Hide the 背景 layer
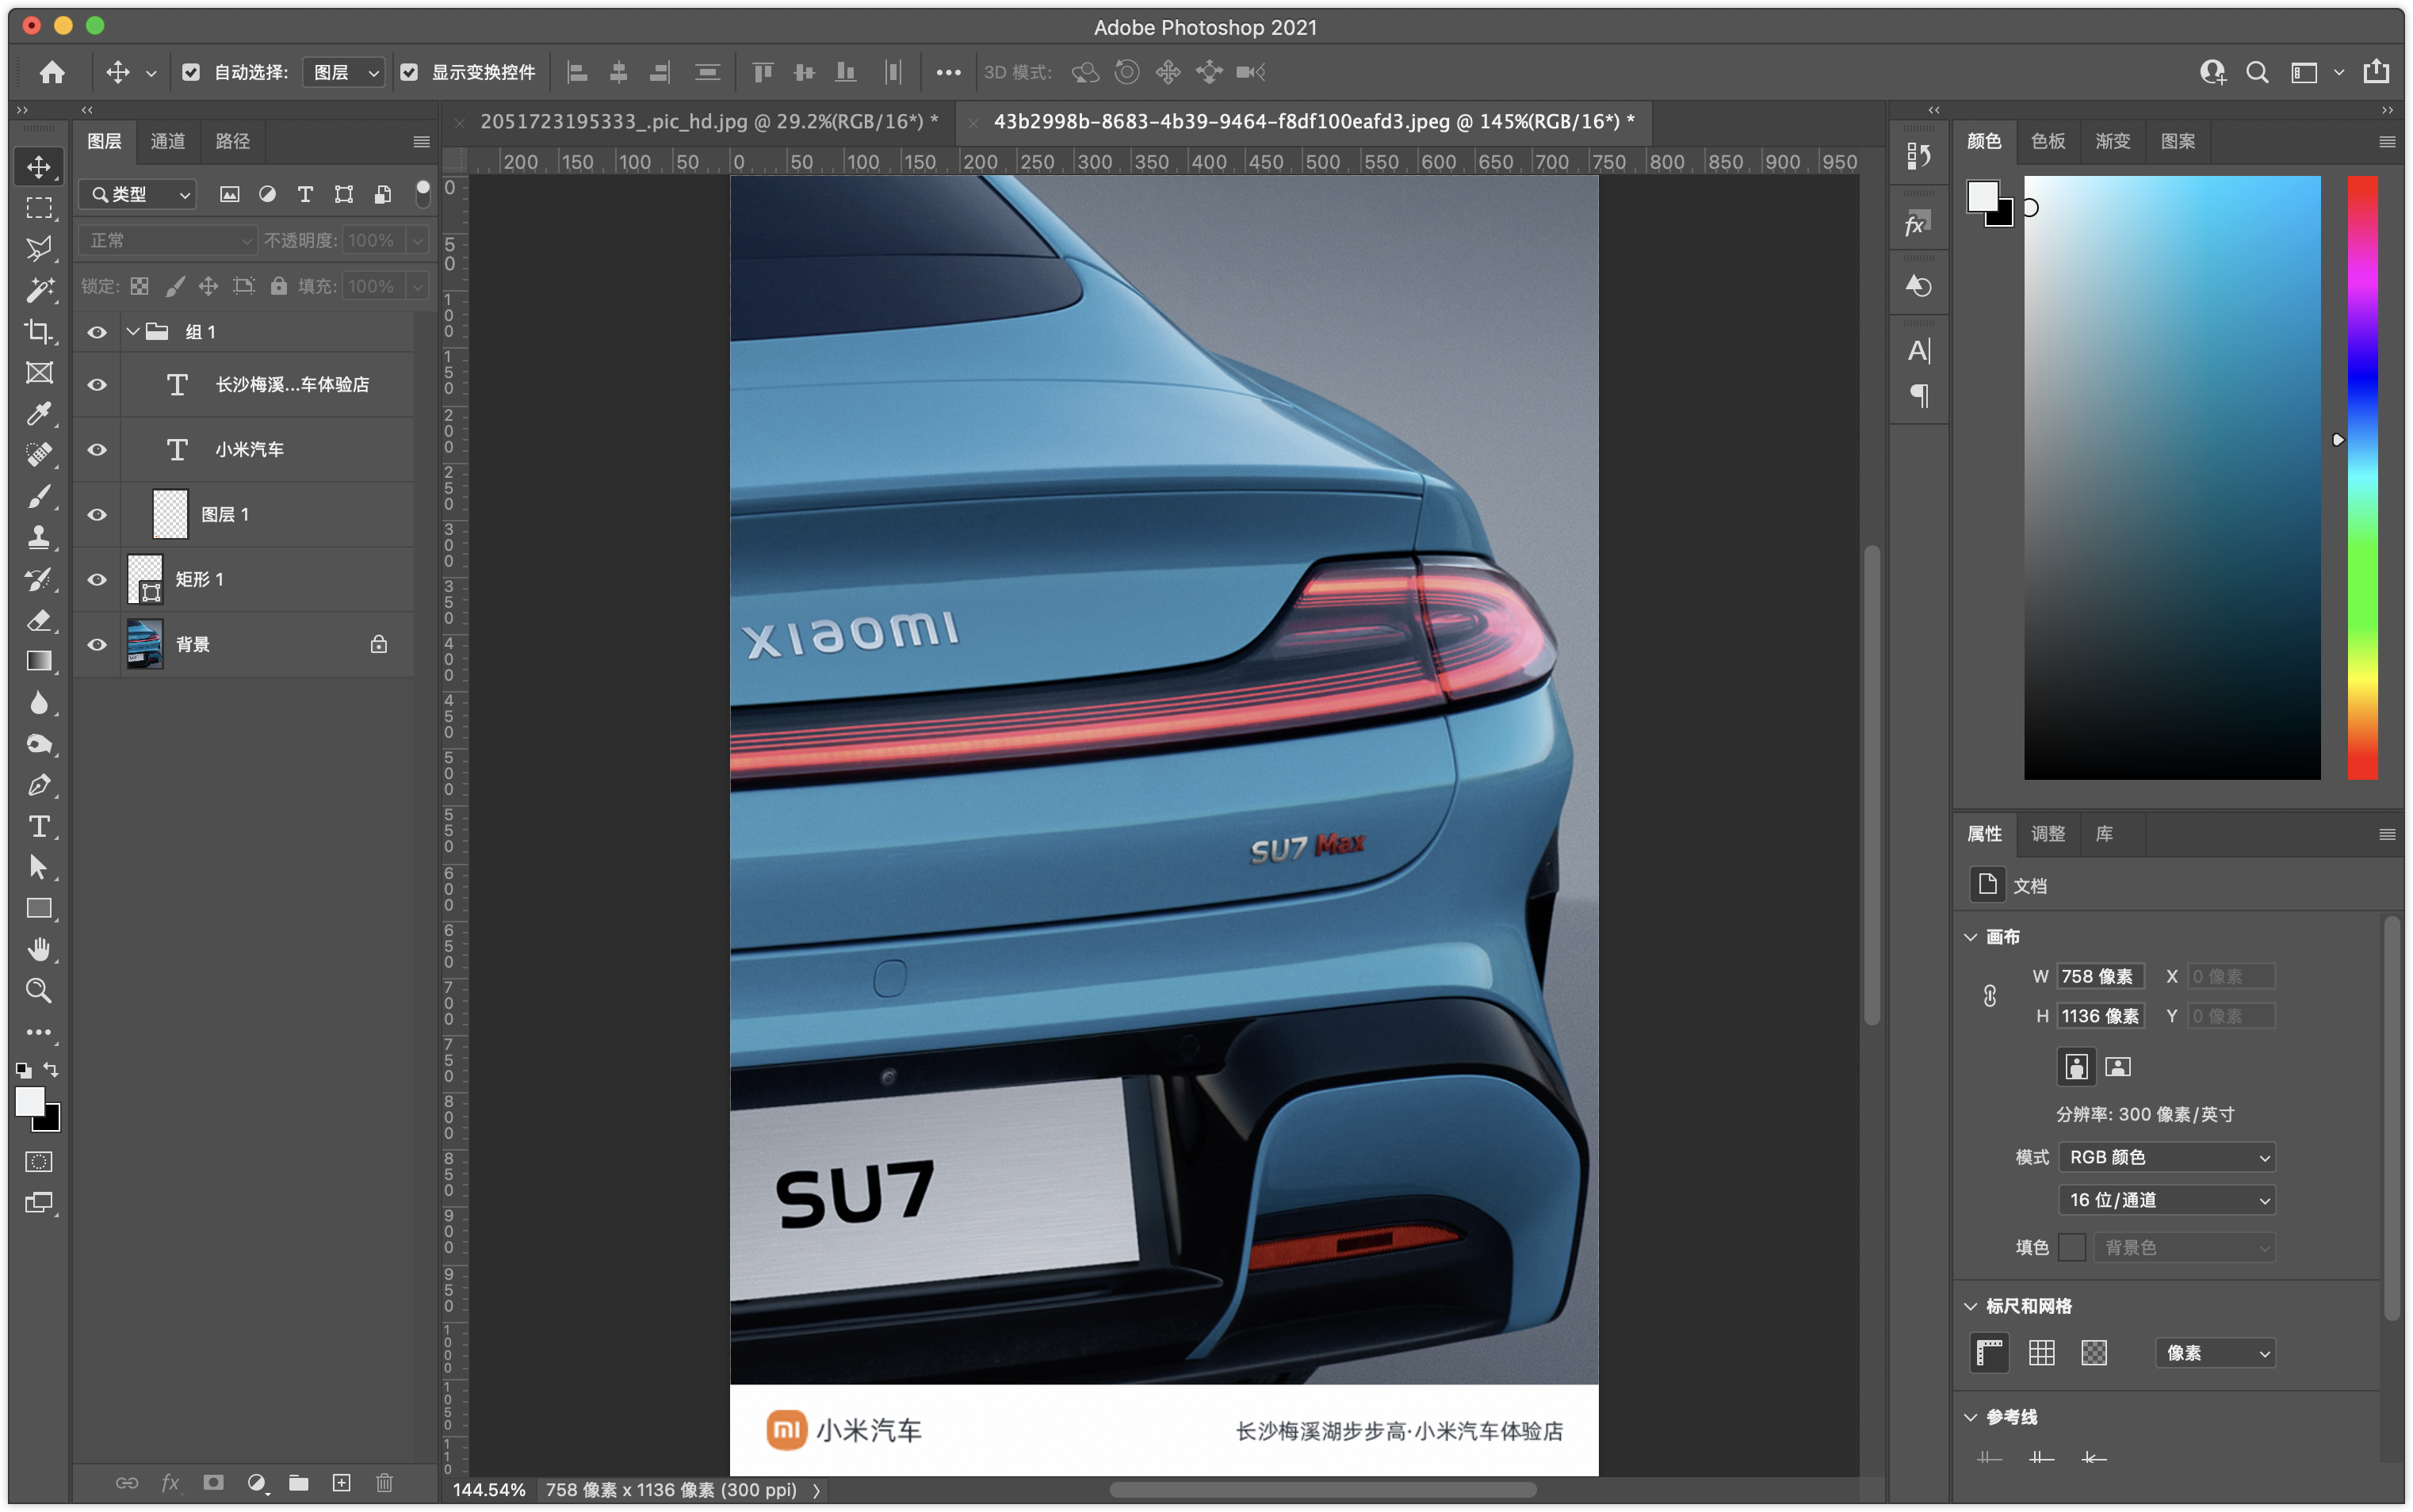This screenshot has width=2413, height=1512. (x=97, y=645)
